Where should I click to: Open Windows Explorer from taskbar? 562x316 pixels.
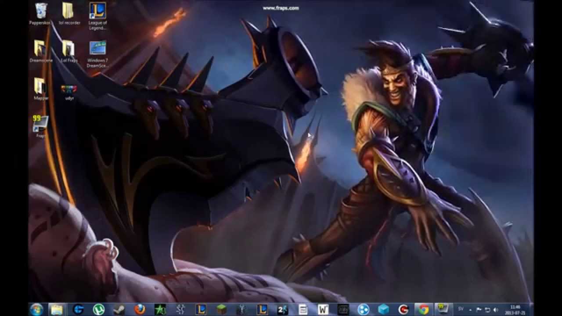pyautogui.click(x=57, y=309)
